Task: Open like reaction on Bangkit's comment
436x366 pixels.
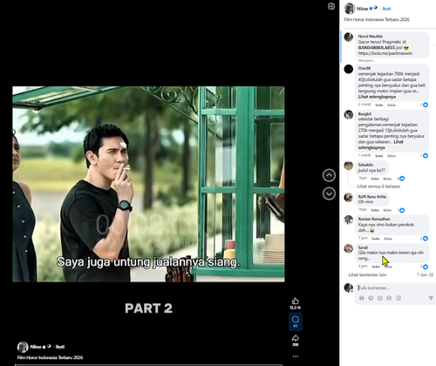Action: coord(425,155)
